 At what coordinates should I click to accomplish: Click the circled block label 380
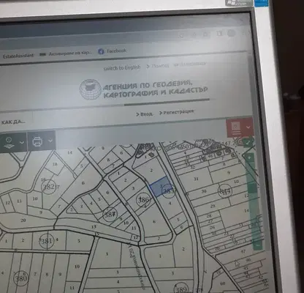[x=21, y=278]
